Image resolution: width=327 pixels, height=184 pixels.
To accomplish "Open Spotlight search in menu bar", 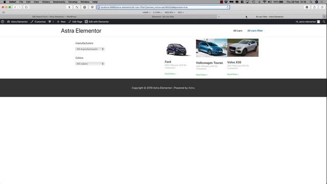I will [311, 2].
